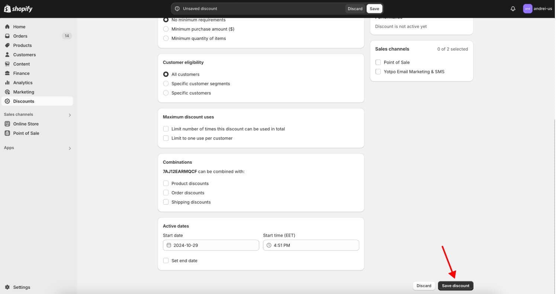Open the Start time field
Viewport: 556px width, 294px height.
pyautogui.click(x=311, y=245)
